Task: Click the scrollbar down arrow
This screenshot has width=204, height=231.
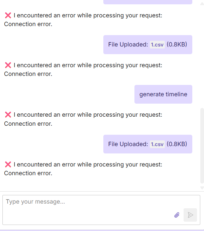Action: (x=202, y=188)
